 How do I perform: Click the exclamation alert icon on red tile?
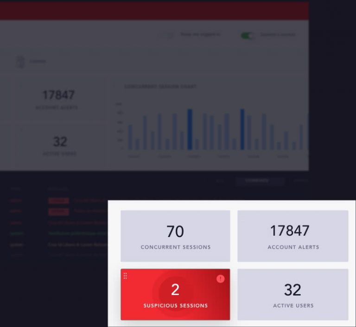(221, 278)
